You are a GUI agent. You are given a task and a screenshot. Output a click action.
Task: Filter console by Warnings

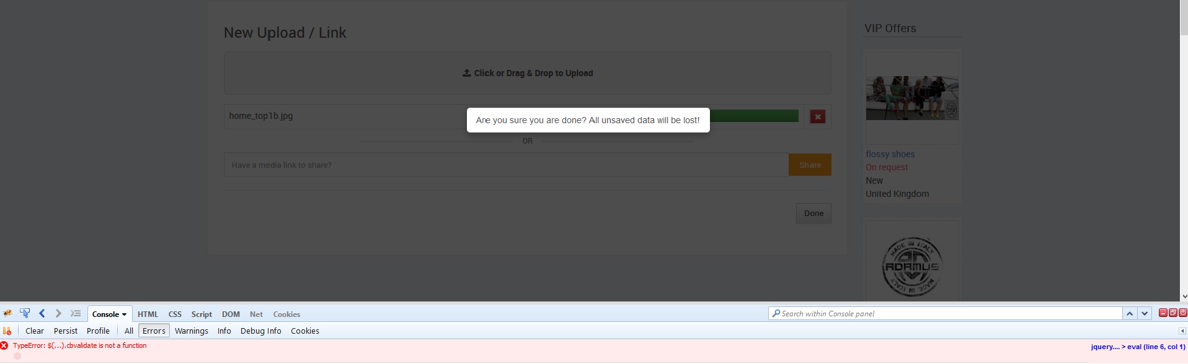[192, 331]
